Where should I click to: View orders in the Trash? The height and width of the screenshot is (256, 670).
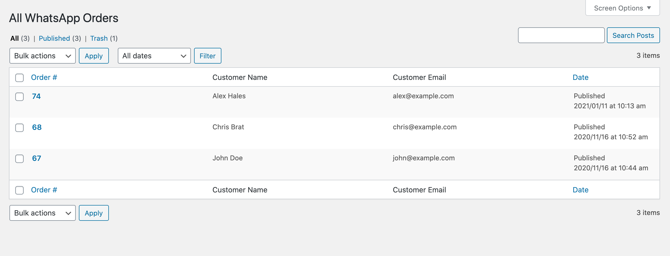tap(99, 38)
